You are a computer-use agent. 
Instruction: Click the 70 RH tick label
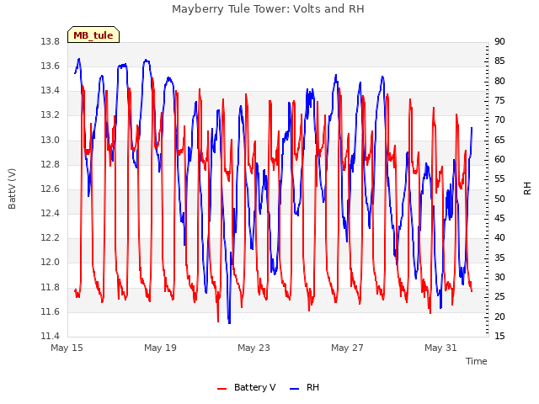[x=499, y=120]
